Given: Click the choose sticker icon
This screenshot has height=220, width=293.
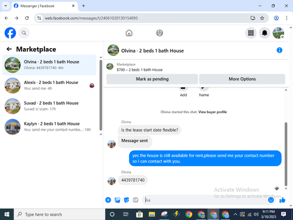Looking at the screenshot, I should (x=127, y=200).
